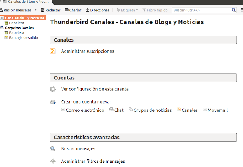
Task: Click the search magnifier in the Buscar box
Action: [234, 10]
